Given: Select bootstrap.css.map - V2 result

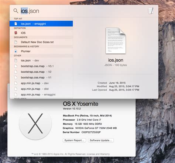Looking at the screenshot, I should (x=41, y=72).
